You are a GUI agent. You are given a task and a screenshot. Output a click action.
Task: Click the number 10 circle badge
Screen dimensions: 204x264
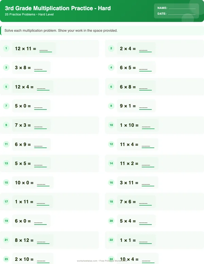point(111,125)
